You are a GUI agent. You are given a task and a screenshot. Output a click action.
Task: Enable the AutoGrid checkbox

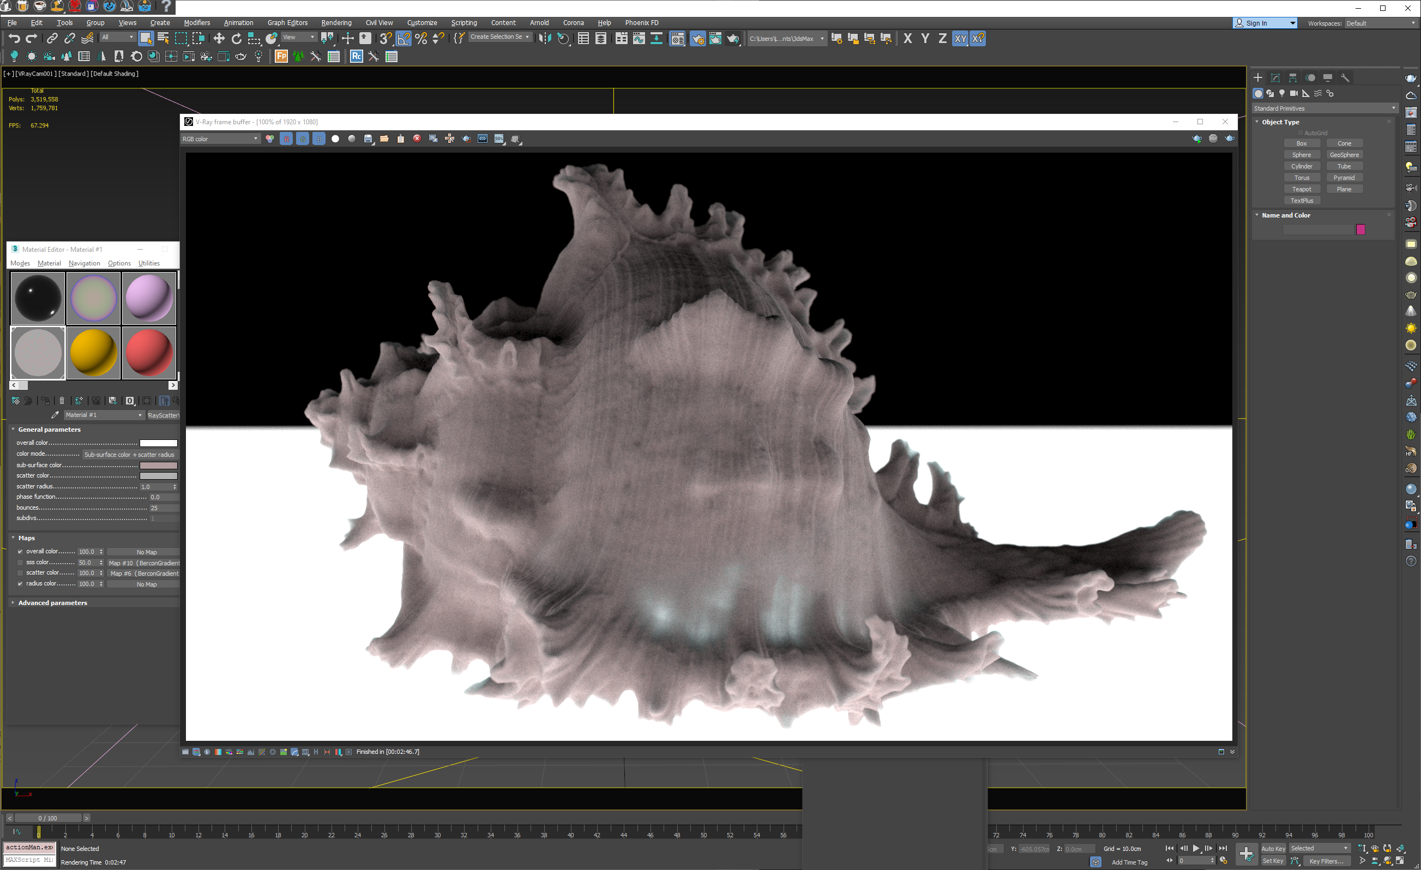1300,132
